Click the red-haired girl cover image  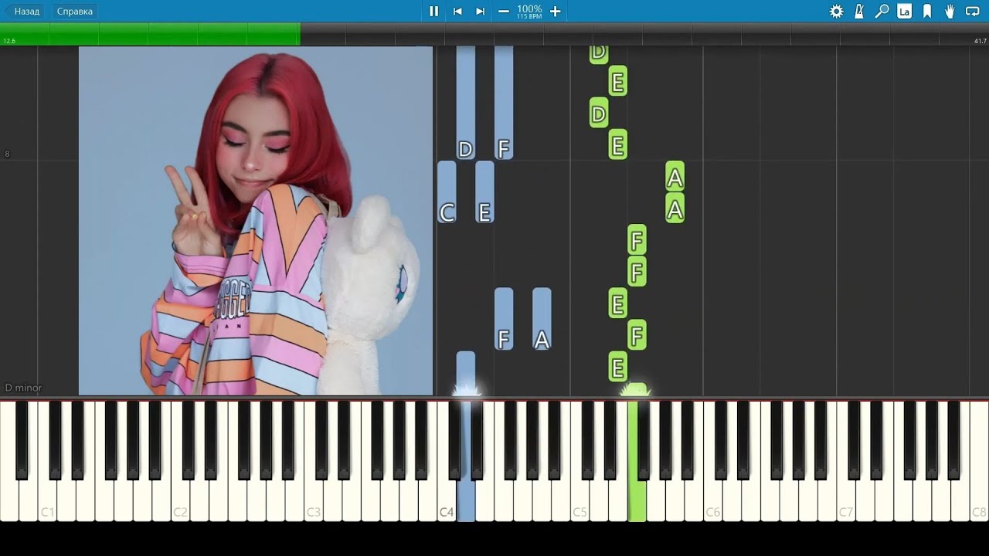[256, 221]
